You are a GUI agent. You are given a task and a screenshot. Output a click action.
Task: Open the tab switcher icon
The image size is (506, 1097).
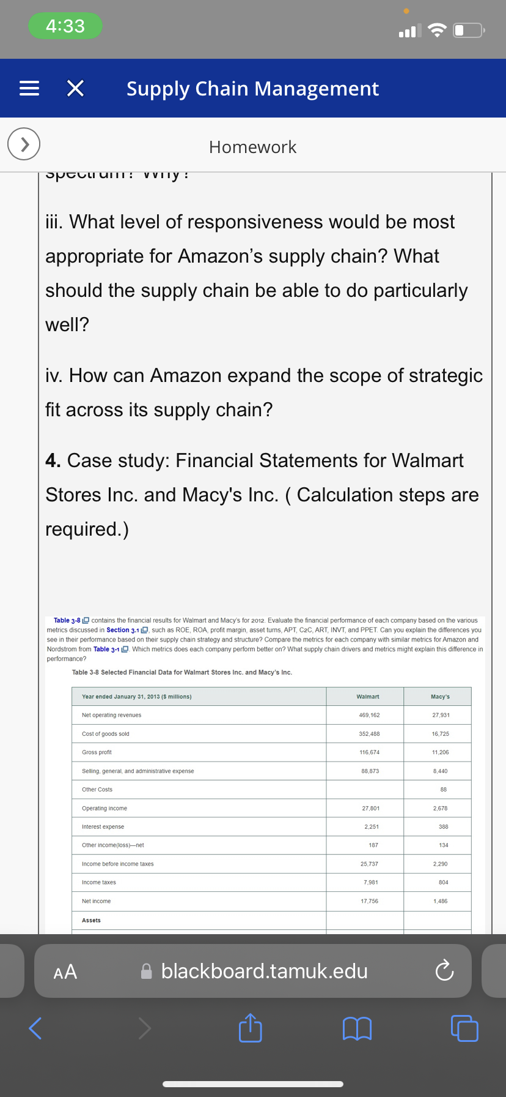pos(464,1029)
